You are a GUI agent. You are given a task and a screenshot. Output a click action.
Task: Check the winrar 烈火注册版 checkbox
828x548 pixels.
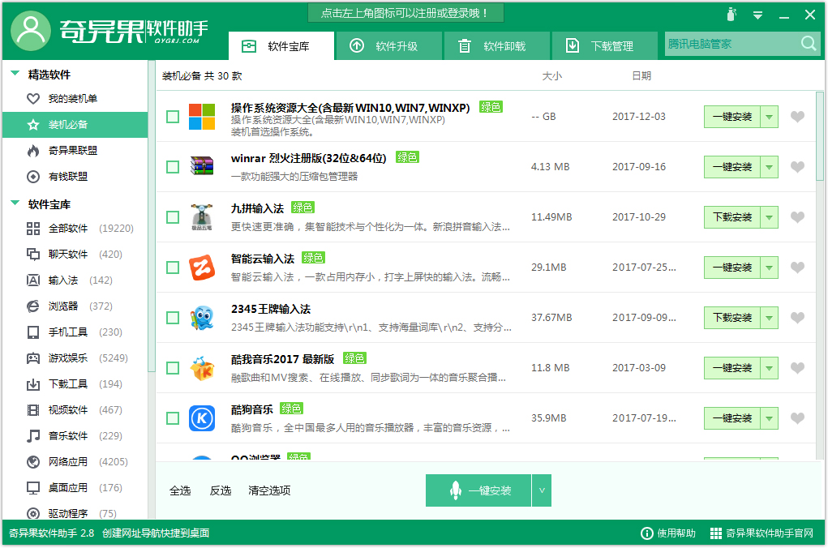[172, 166]
